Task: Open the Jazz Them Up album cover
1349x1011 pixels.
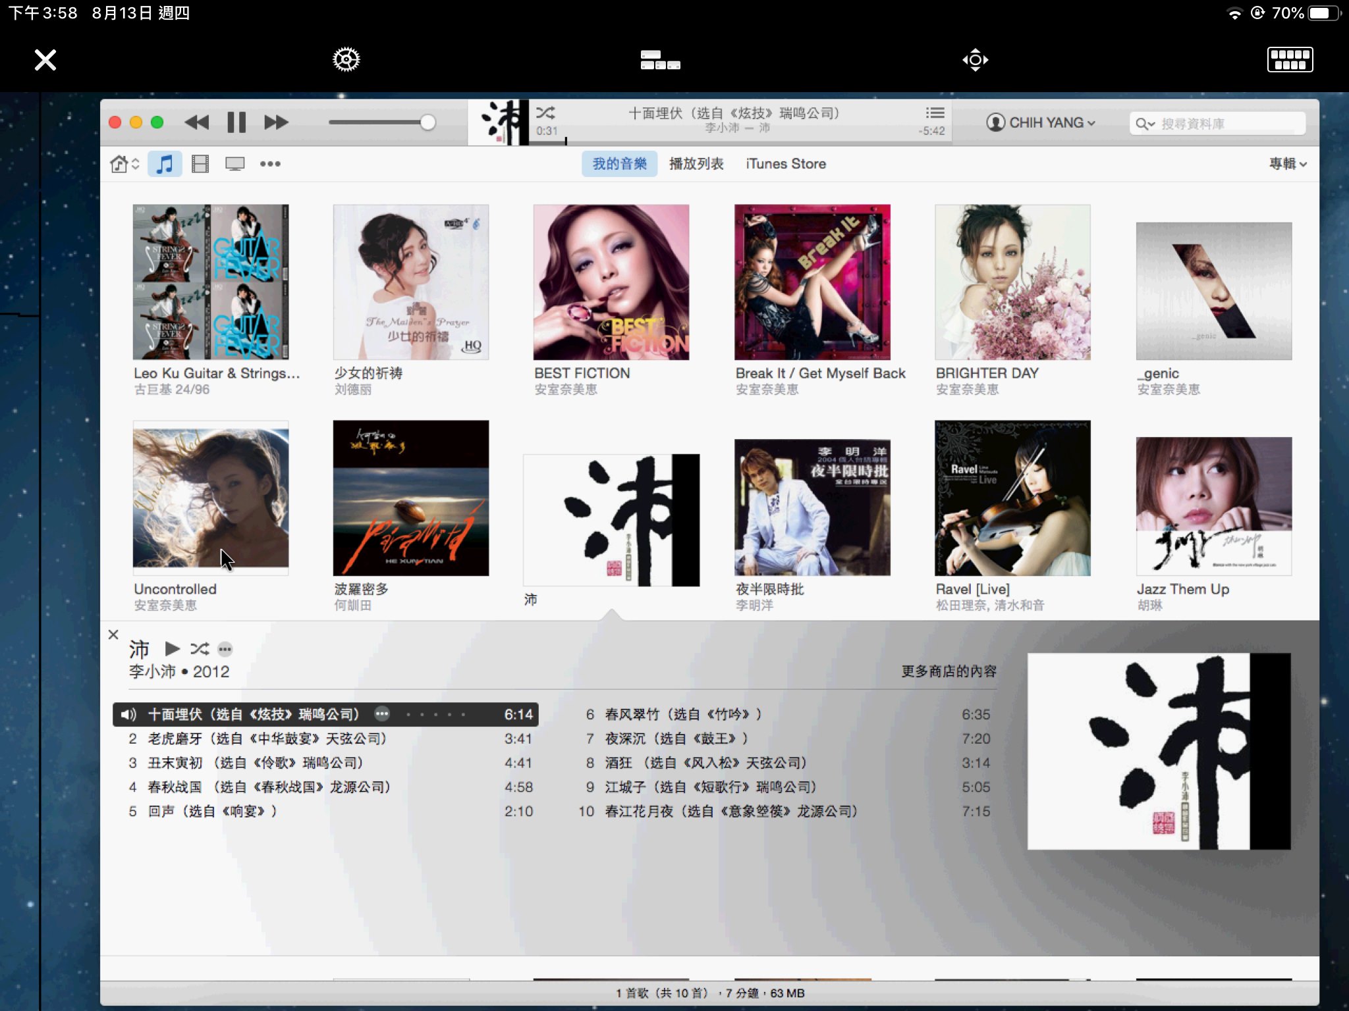Action: pyautogui.click(x=1213, y=505)
